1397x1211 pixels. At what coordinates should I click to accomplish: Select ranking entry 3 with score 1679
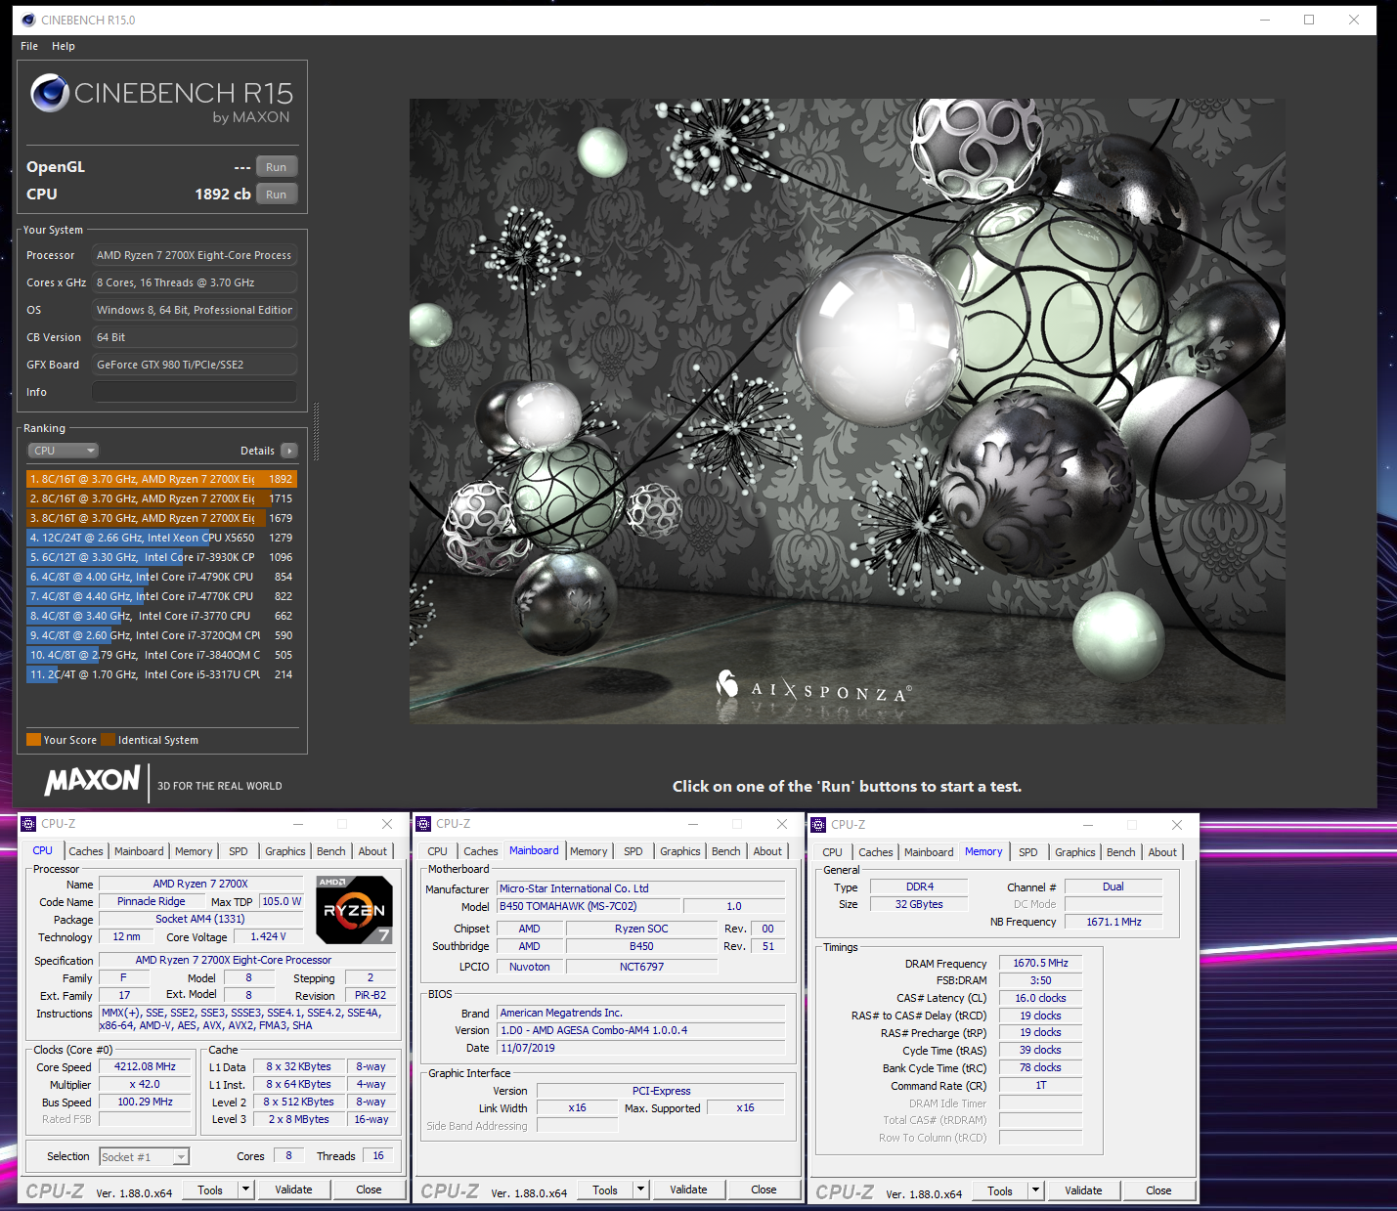(161, 518)
